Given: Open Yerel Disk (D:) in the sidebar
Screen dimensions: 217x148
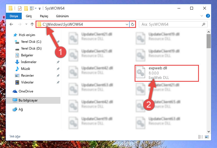Looking at the screenshot, I should 31,48.
